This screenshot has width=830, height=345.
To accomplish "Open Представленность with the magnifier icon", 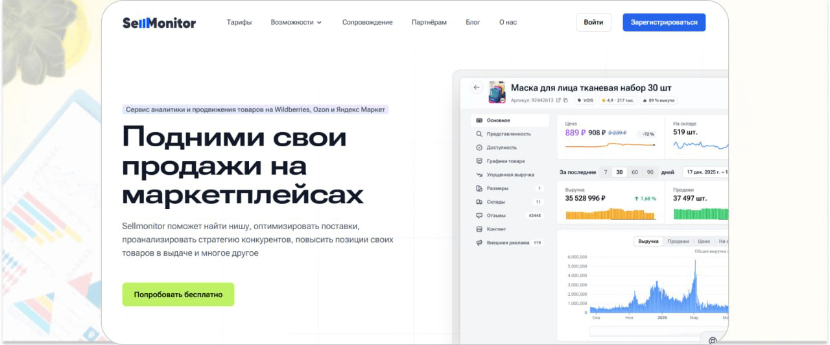I will [510, 134].
